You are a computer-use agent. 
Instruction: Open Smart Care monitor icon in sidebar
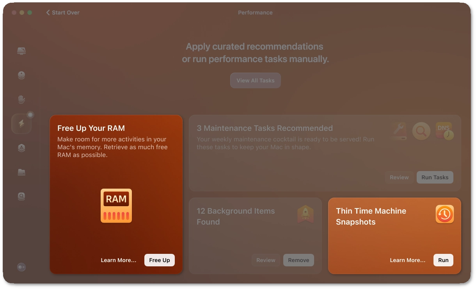click(x=21, y=51)
